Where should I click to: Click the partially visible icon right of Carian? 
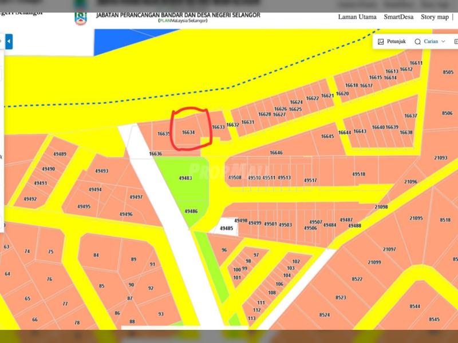[x=456, y=42]
